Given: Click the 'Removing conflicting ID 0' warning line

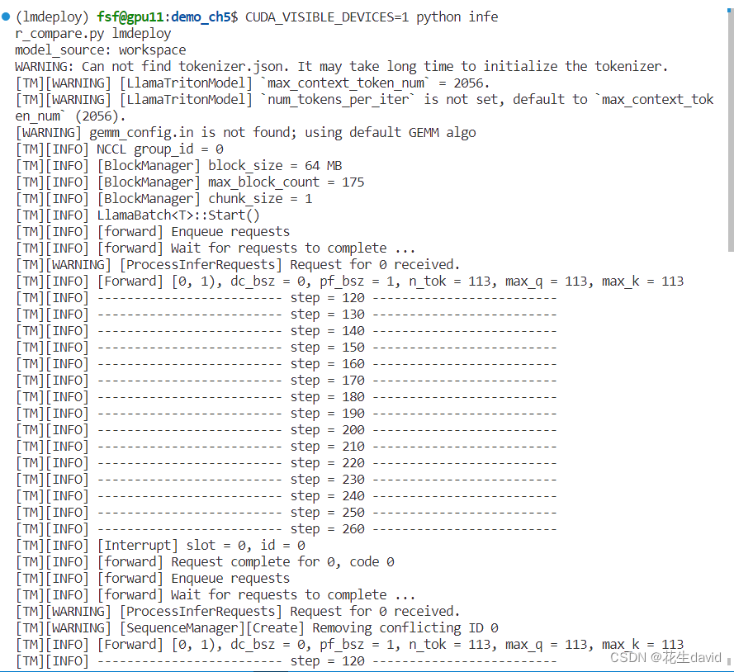Looking at the screenshot, I should pos(257,628).
